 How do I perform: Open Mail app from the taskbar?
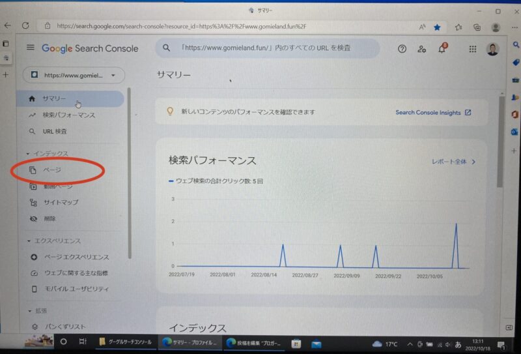[317, 344]
